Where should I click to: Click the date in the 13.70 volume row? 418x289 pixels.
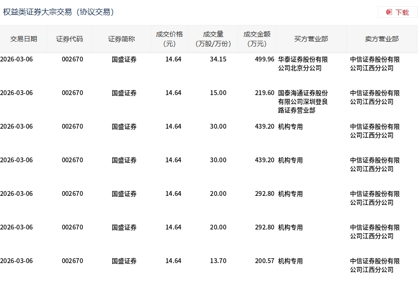[16, 261]
